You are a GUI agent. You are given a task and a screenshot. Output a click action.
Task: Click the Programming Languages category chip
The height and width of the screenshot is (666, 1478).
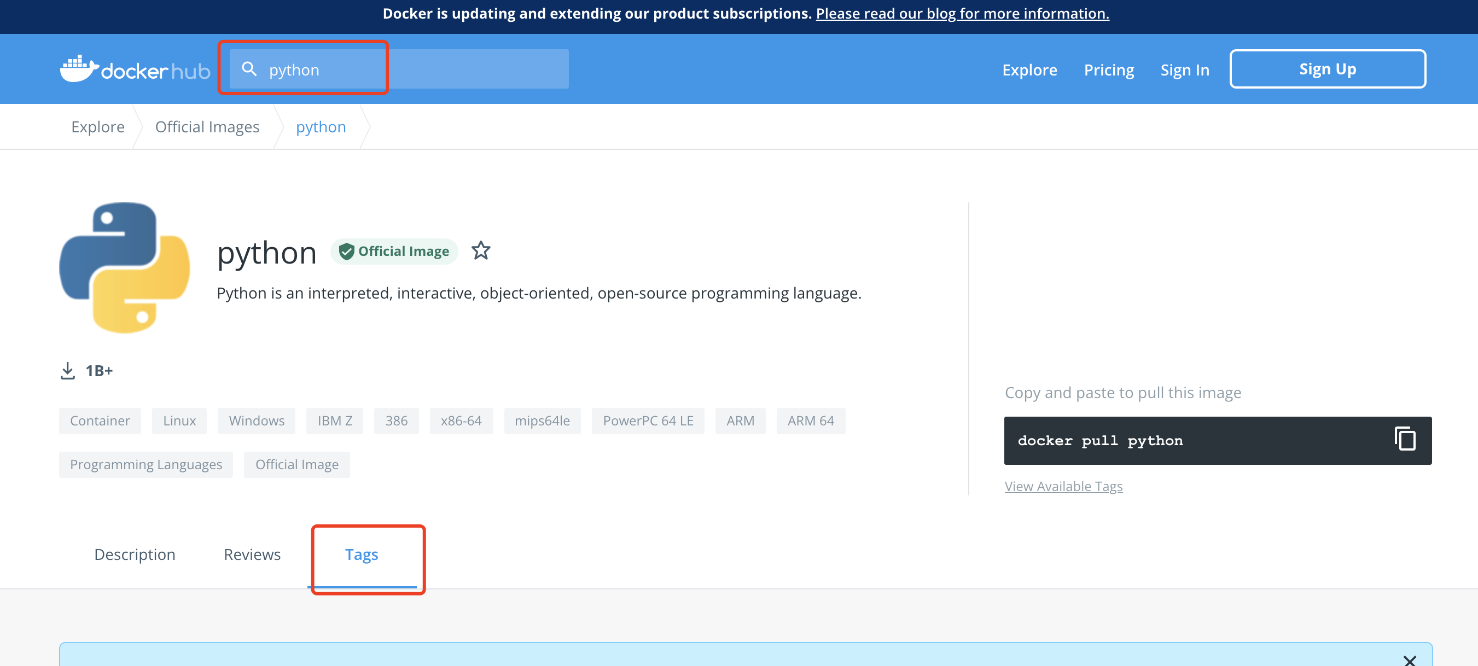146,464
